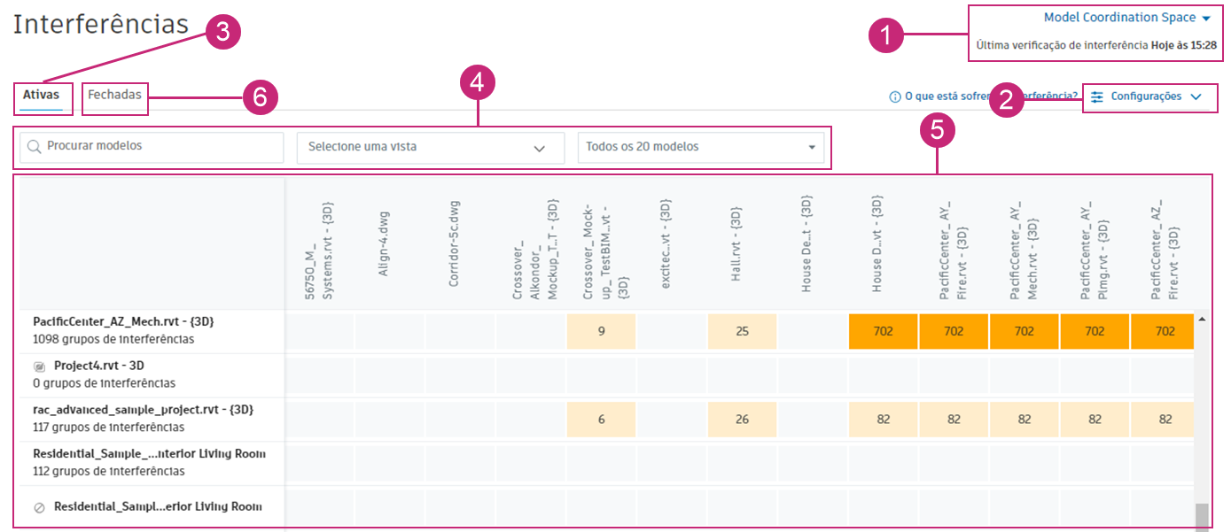Image resolution: width=1231 pixels, height=532 pixels.
Task: Click the Project4.rvt model status icon
Action: coord(39,366)
